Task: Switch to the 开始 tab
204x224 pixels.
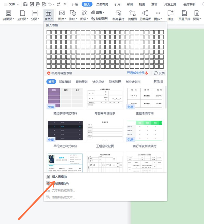Action: point(75,4)
